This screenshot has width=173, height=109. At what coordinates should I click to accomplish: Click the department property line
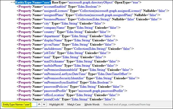click(x=66, y=36)
